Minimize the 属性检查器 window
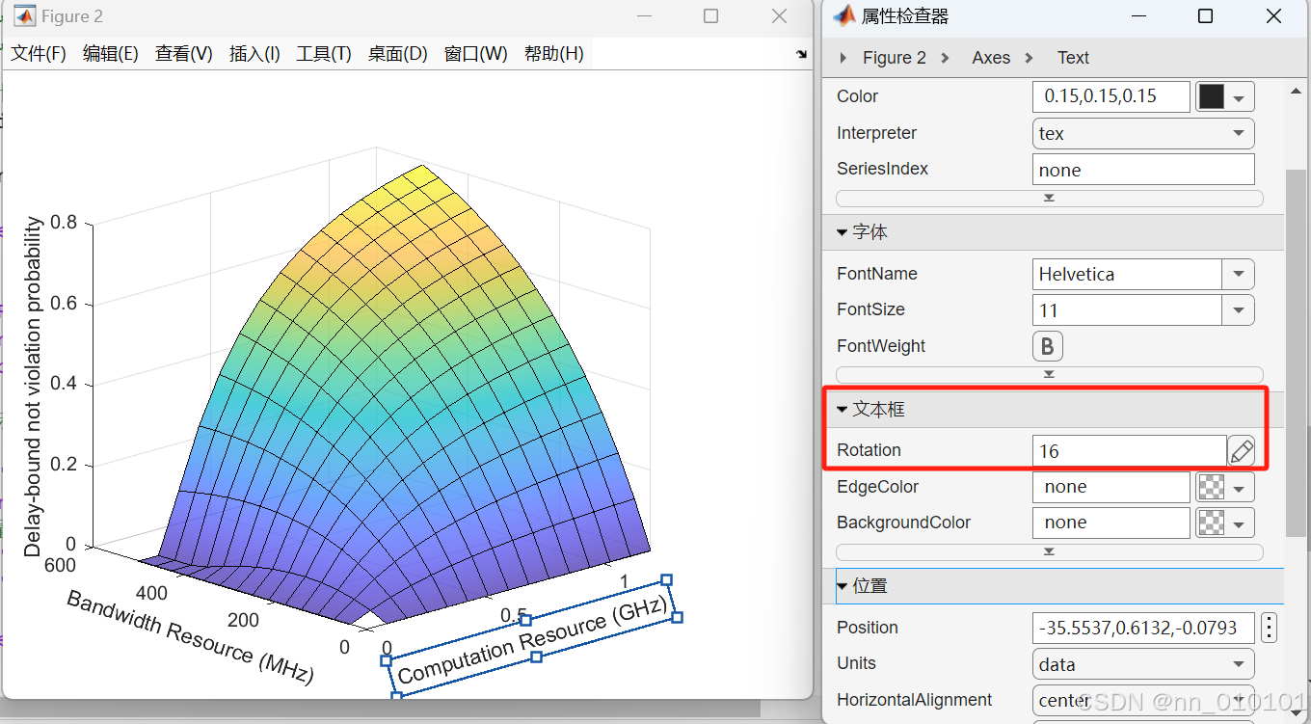 pos(1137,16)
